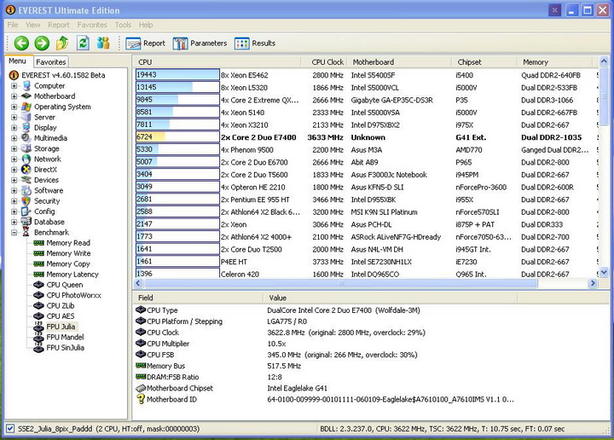Open the View menu
Screen dimensions: 614x440
click(33, 25)
